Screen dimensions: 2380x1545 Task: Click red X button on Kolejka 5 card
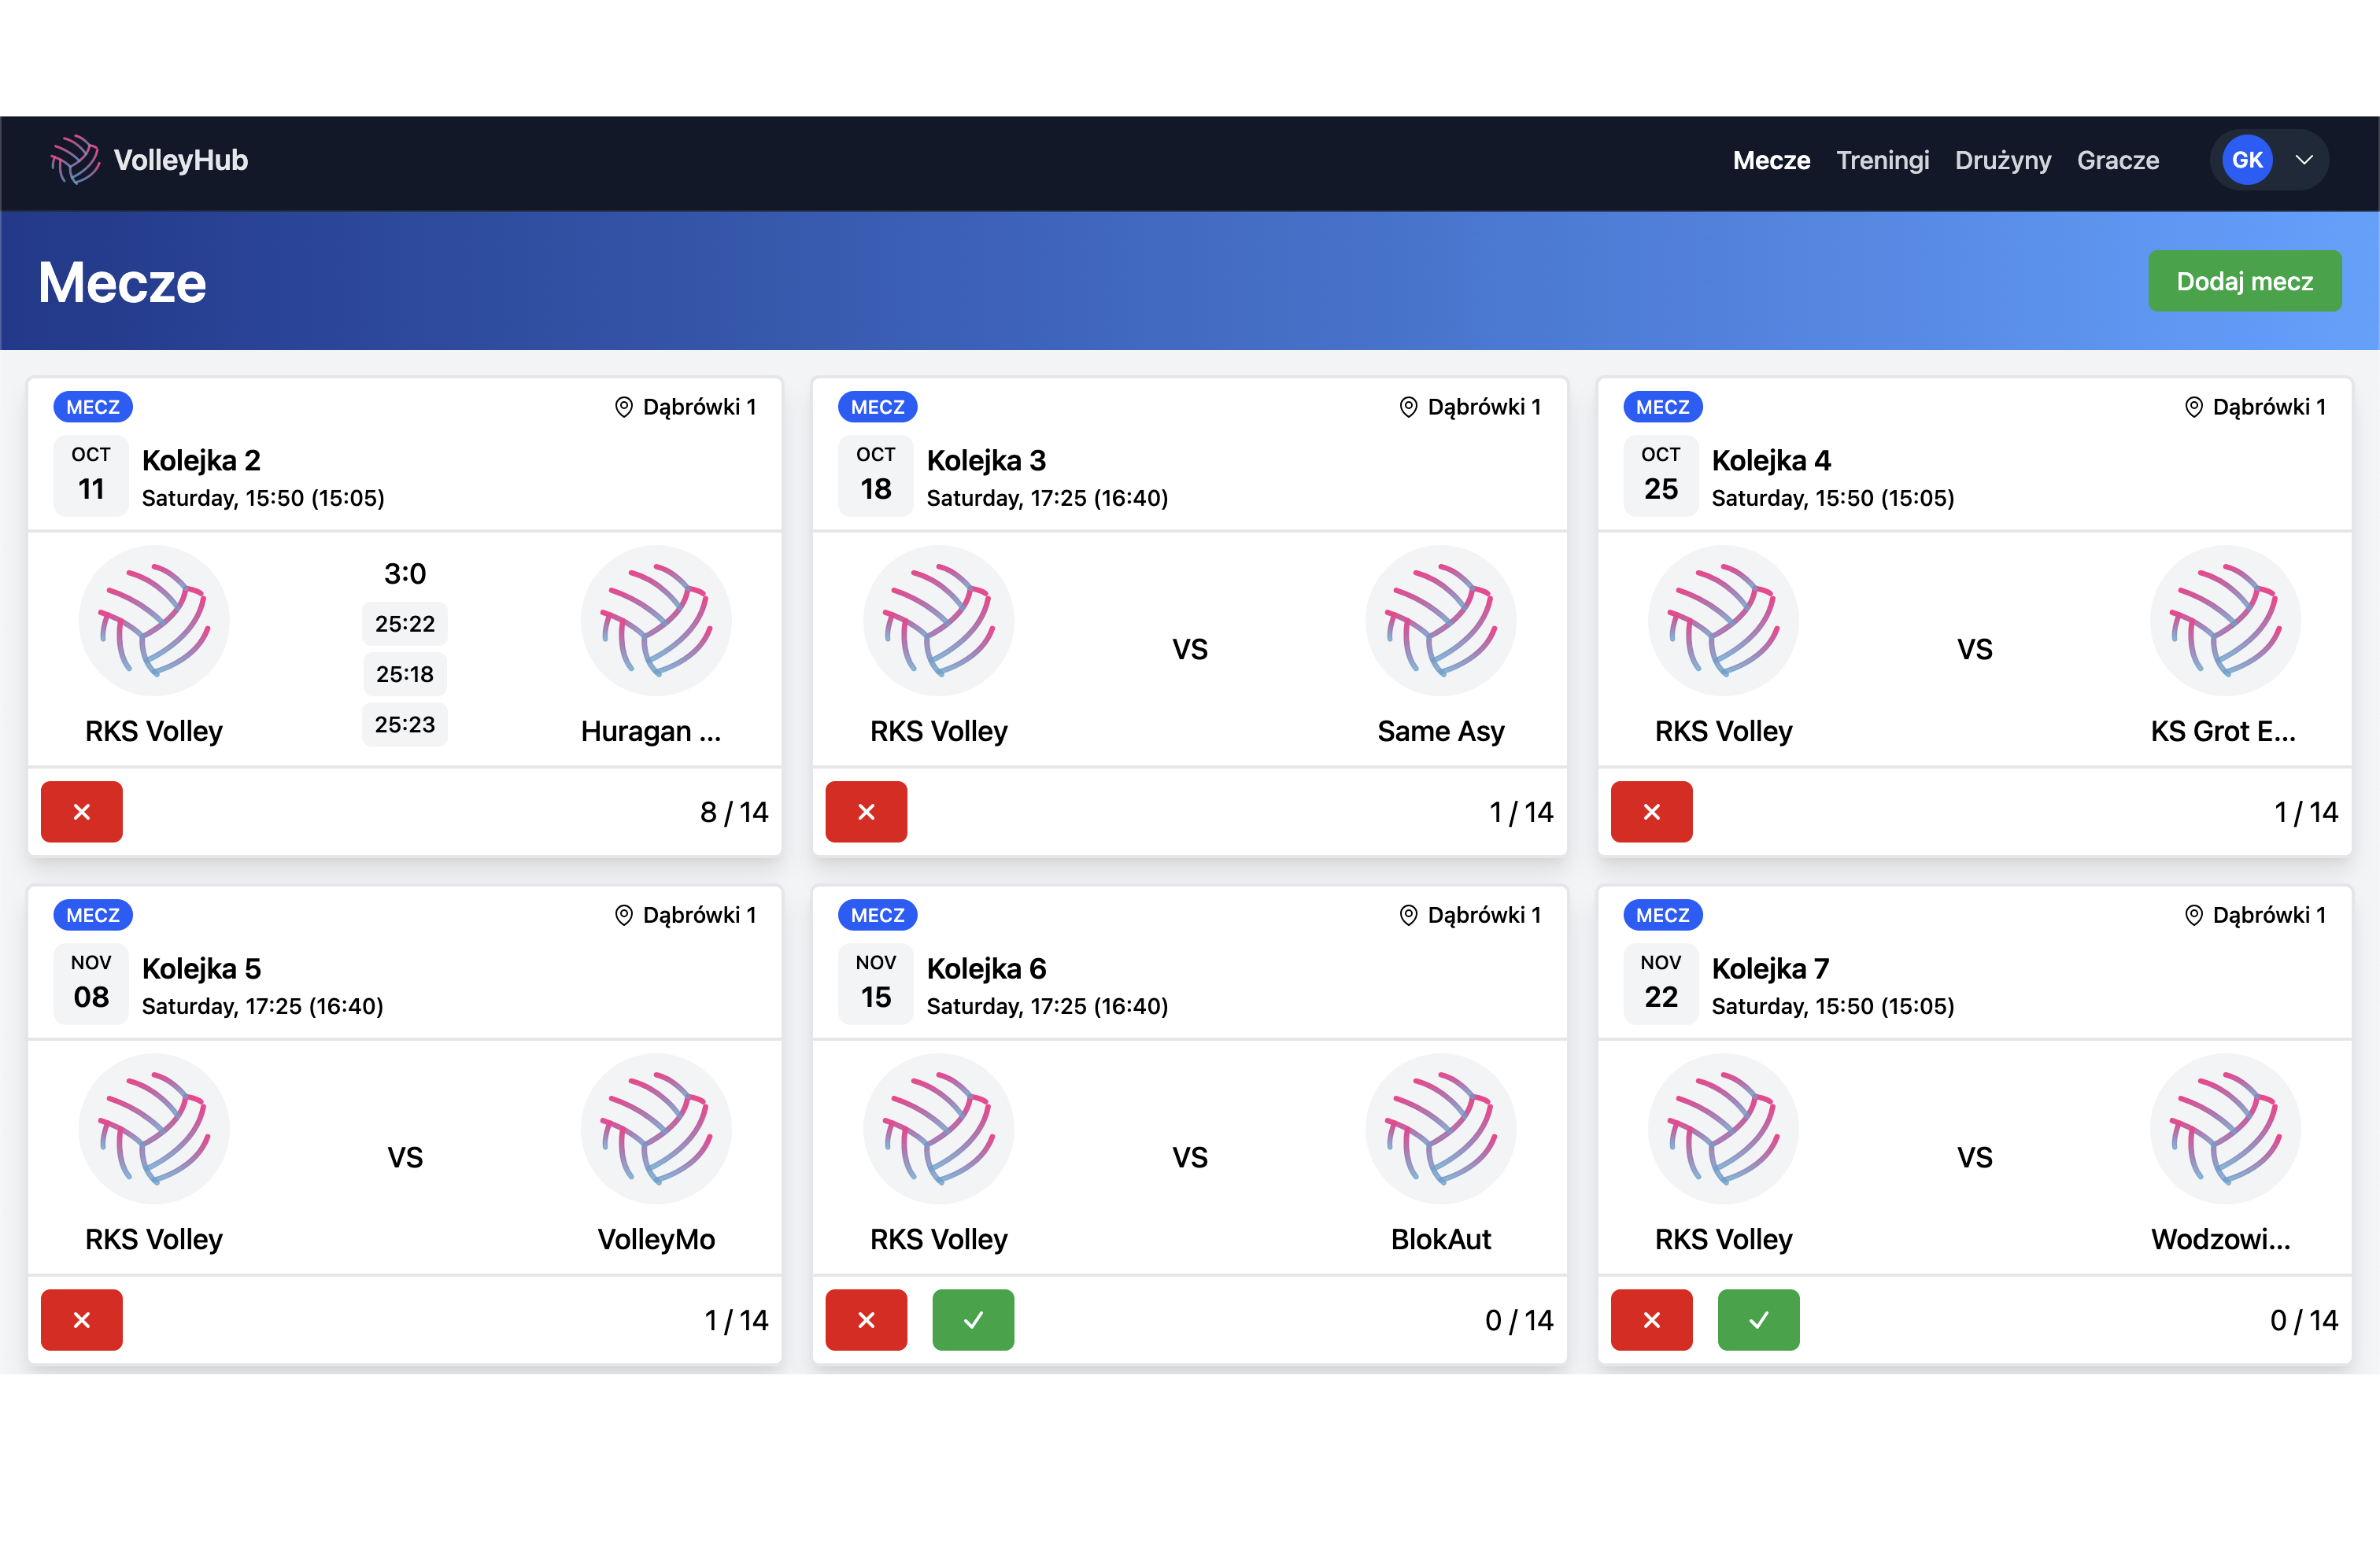click(x=81, y=1319)
